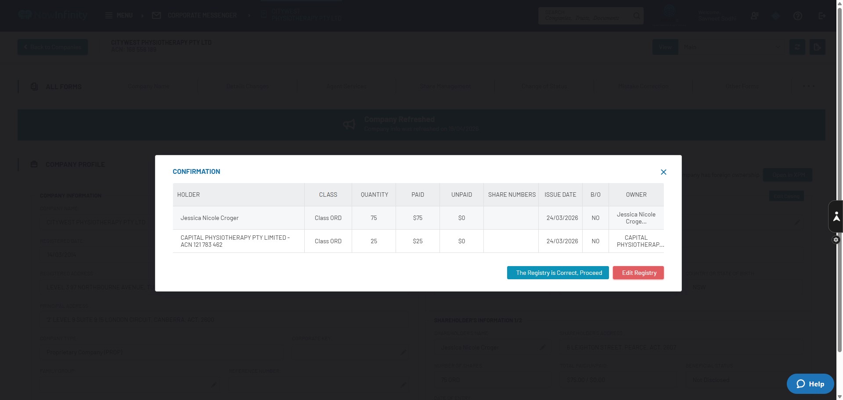Open the Main view dropdown

point(731,47)
